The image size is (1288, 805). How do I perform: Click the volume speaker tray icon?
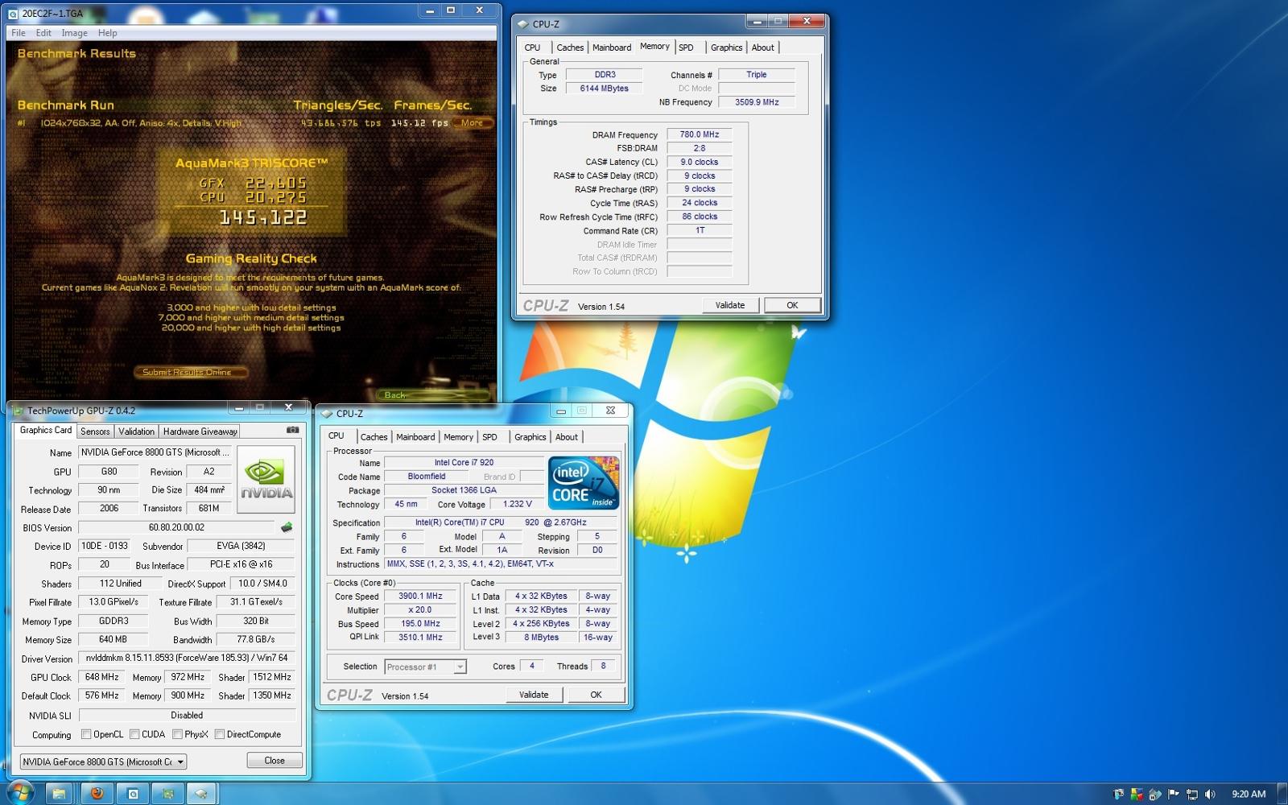click(1209, 794)
